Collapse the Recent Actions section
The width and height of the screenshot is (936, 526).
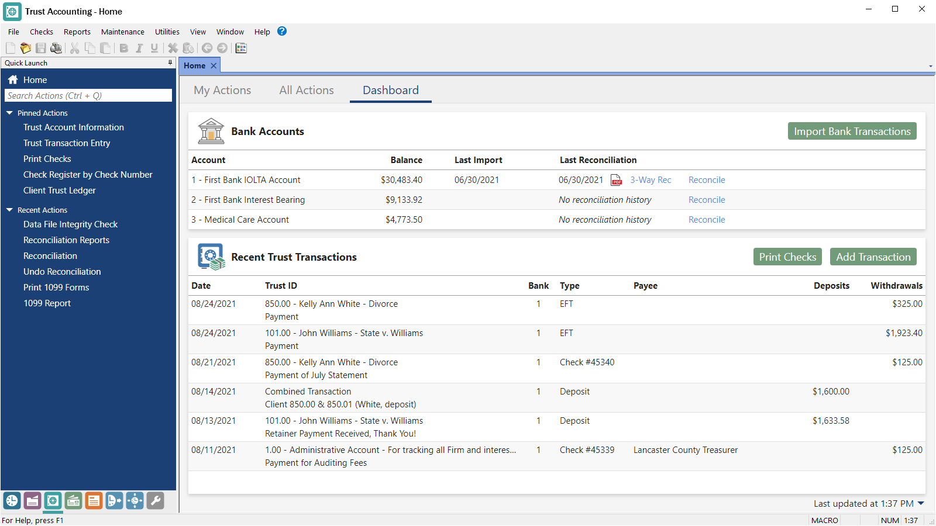pos(9,209)
